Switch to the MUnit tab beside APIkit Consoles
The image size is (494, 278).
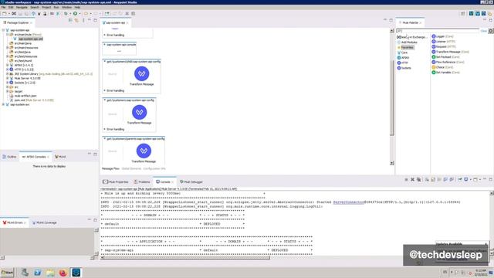coord(60,157)
